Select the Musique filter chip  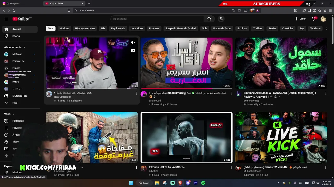[x=64, y=29]
